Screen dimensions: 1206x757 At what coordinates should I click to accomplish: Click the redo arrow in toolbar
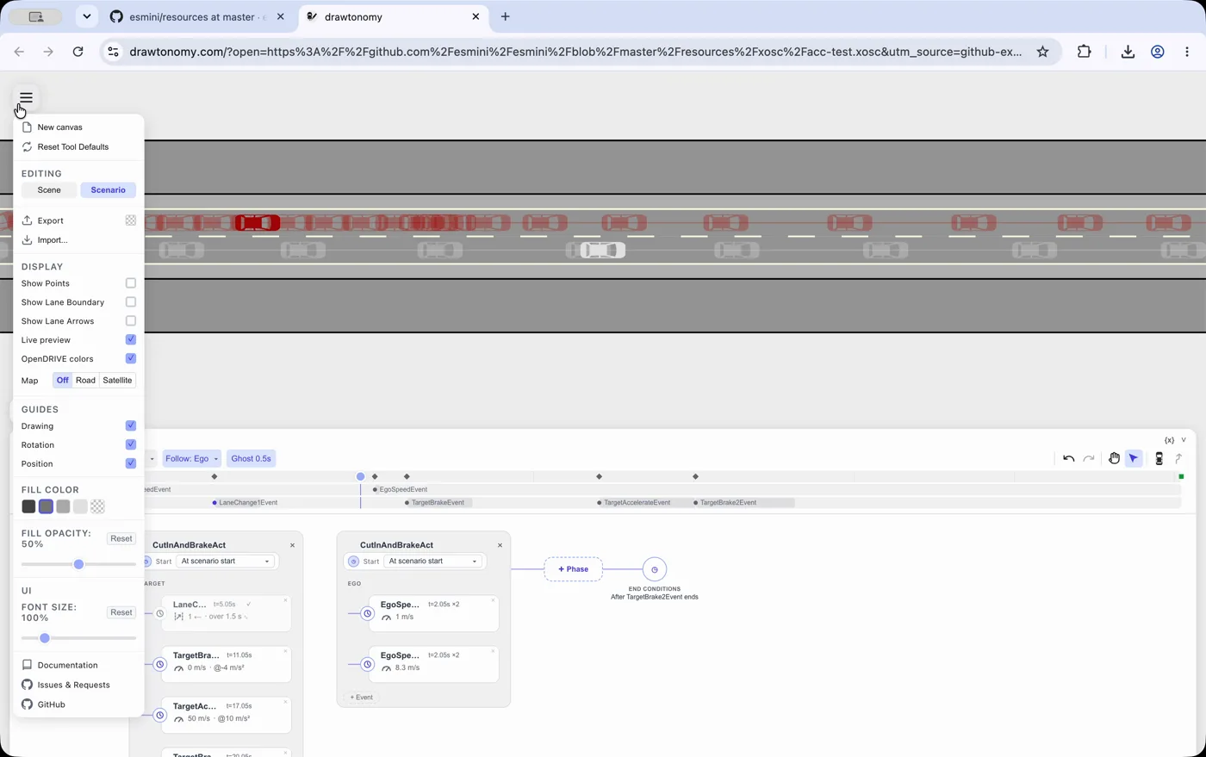click(x=1089, y=459)
